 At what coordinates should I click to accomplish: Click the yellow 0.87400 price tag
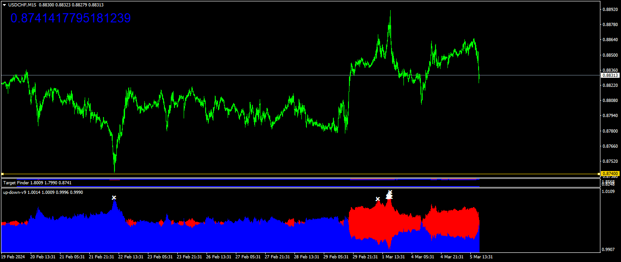pos(610,174)
